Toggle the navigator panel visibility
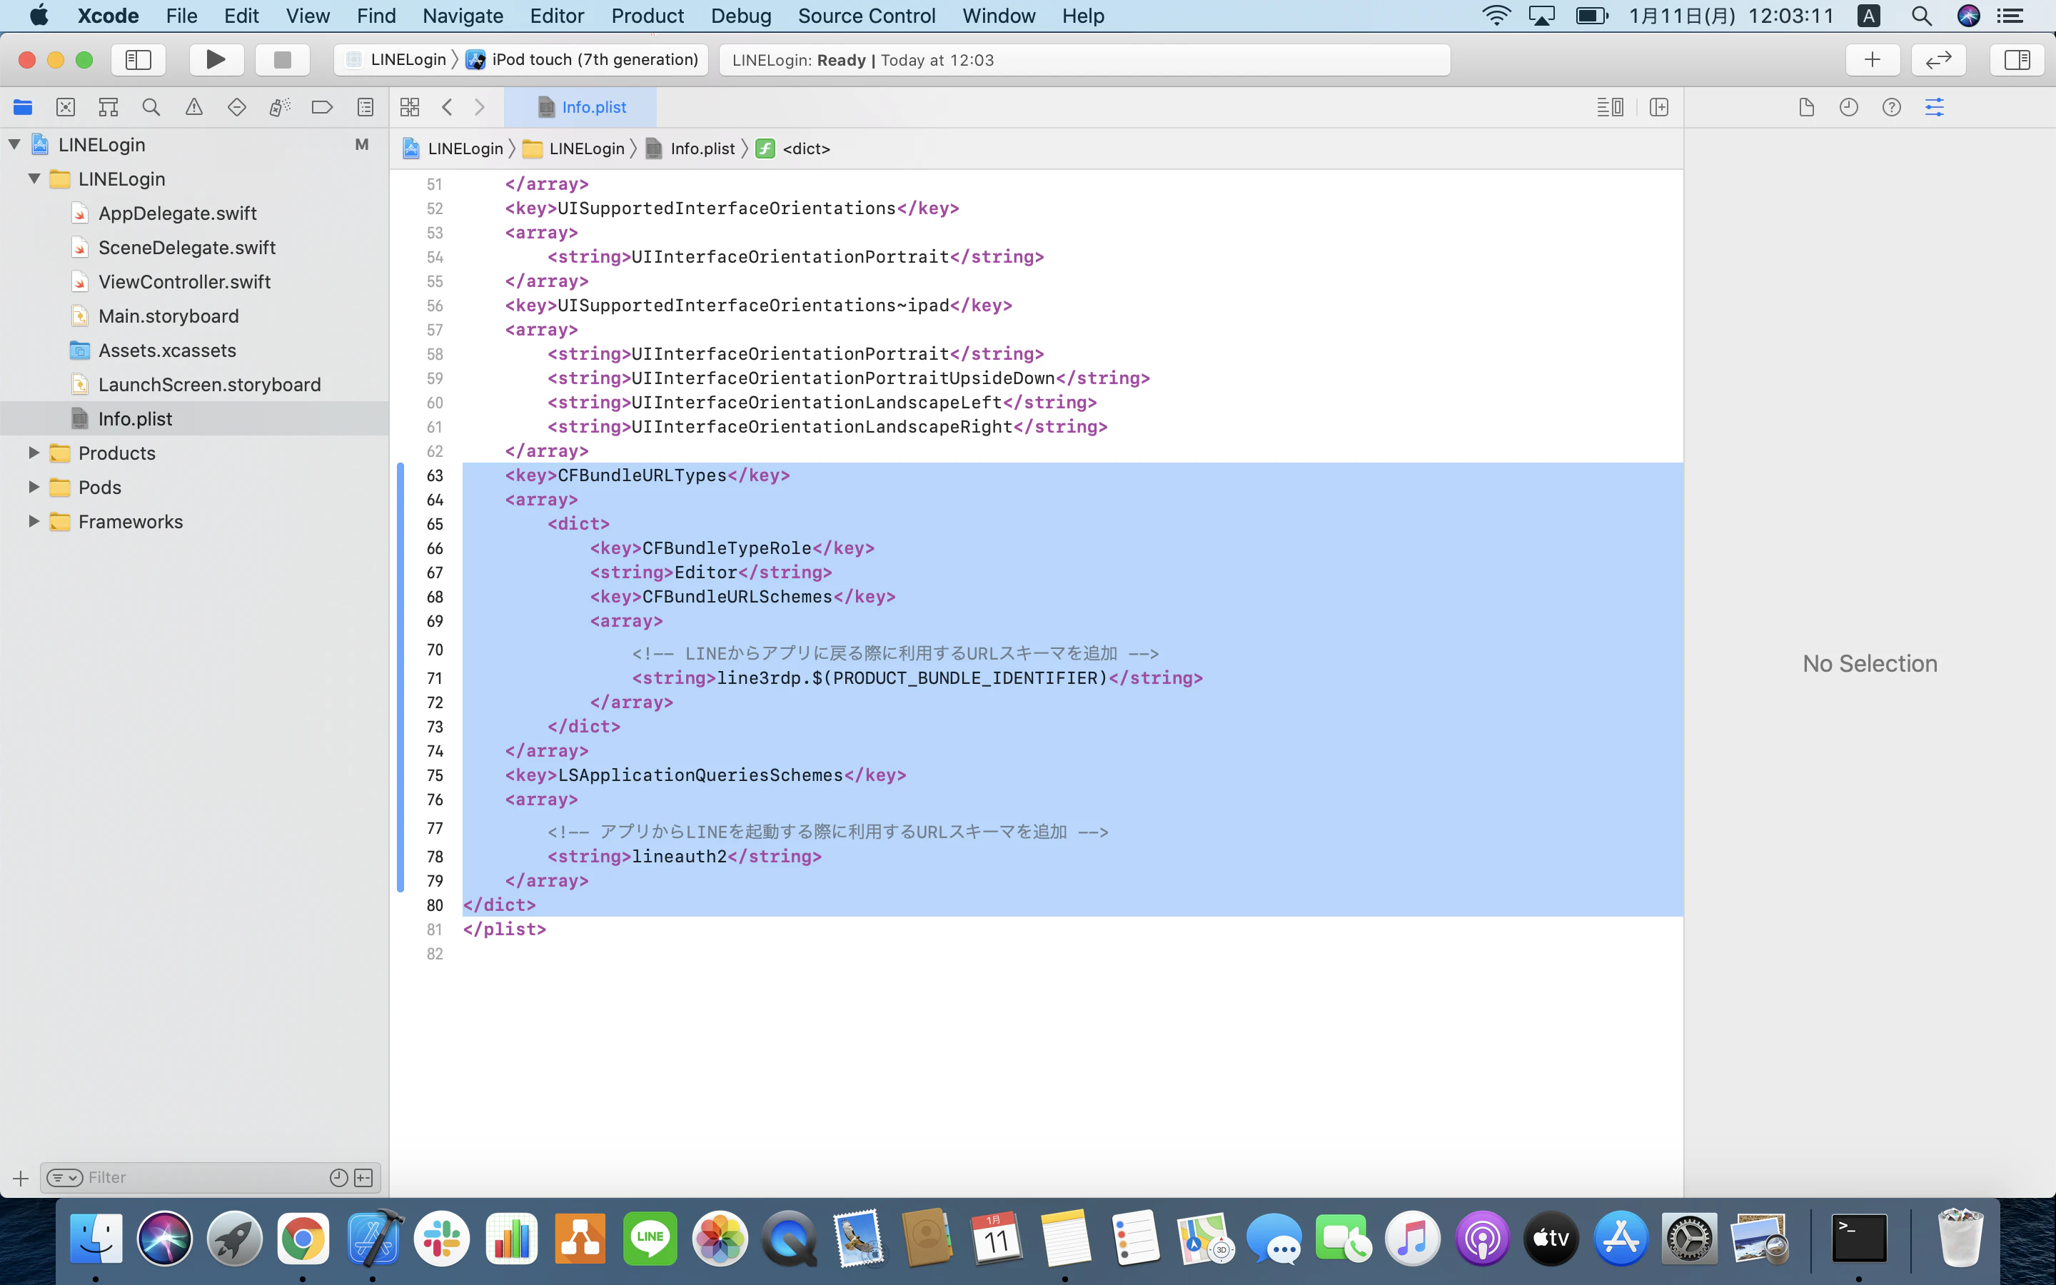 (138, 59)
